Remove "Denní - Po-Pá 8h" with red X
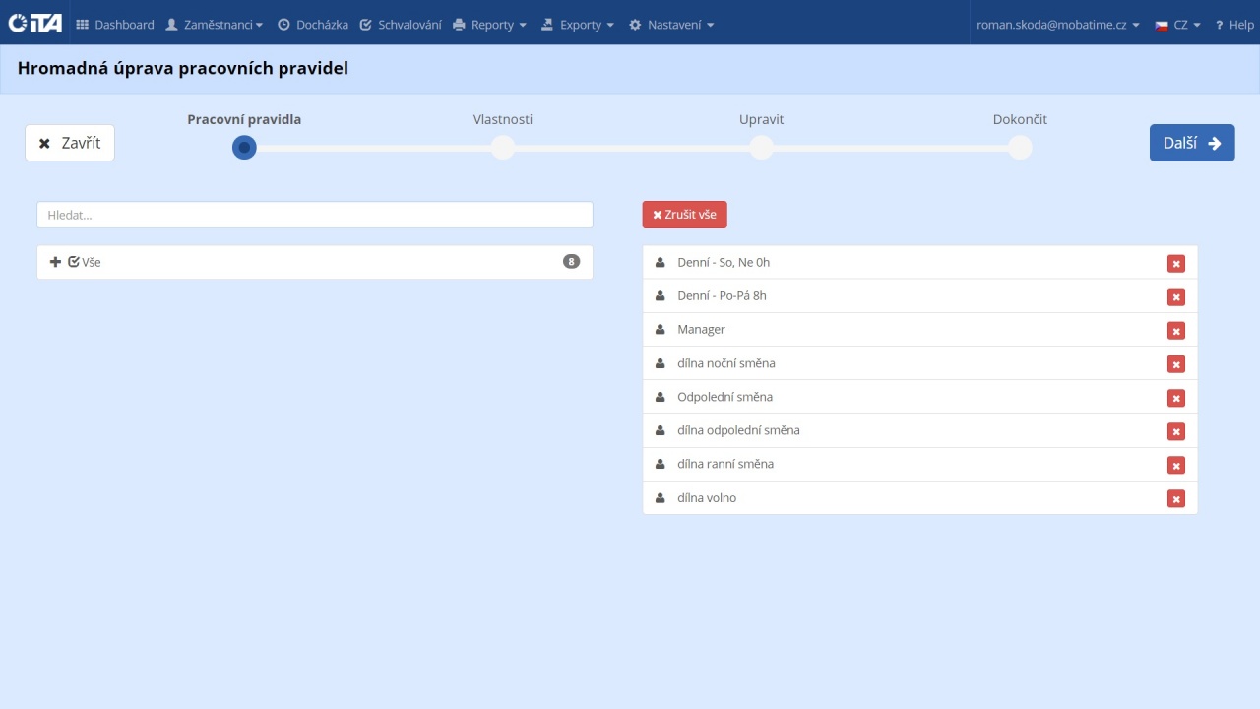The height and width of the screenshot is (709, 1260). click(1175, 296)
